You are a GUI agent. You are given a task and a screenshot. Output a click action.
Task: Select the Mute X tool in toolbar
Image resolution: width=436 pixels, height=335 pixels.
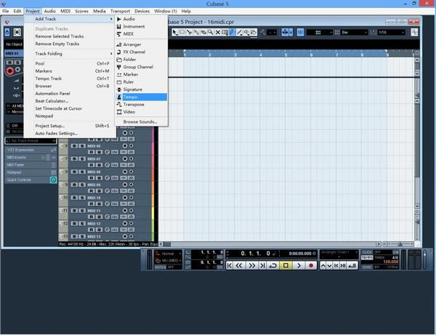point(217,33)
